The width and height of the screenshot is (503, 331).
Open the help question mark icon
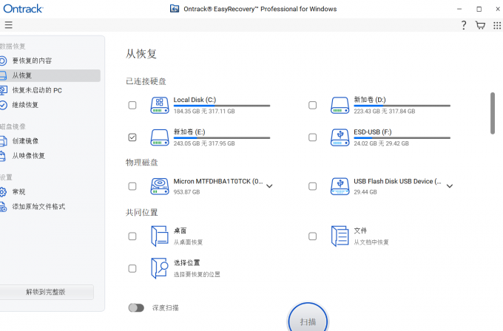coord(464,25)
